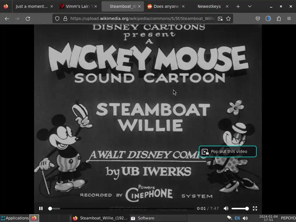This screenshot has width=296, height=222.
Task: Open the Applications menu
Action: coord(15,218)
